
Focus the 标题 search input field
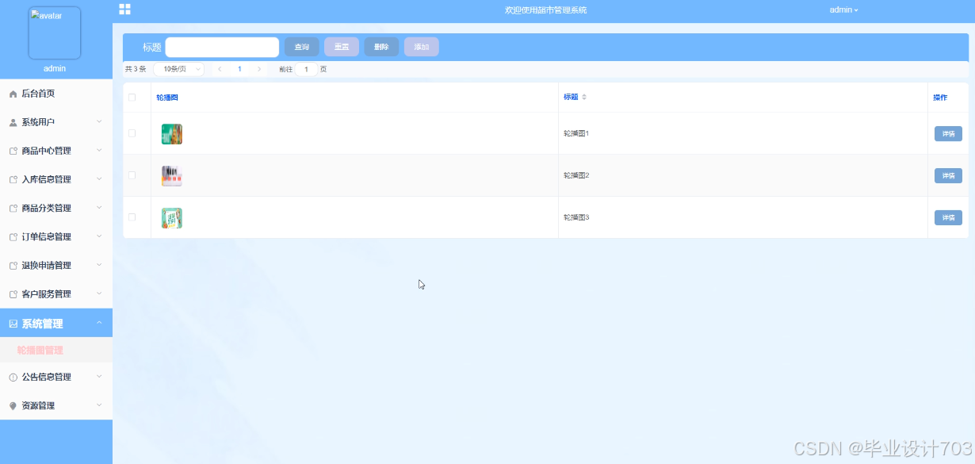222,47
